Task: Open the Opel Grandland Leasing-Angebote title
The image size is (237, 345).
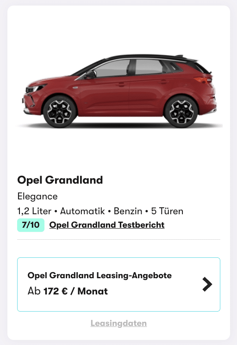Action: pos(100,275)
